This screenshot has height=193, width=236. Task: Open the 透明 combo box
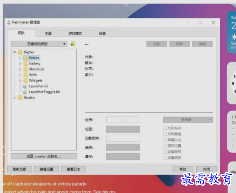point(123,147)
